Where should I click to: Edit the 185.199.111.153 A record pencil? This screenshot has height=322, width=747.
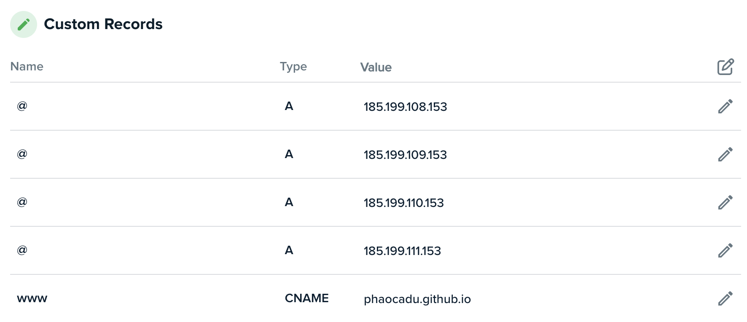(726, 250)
